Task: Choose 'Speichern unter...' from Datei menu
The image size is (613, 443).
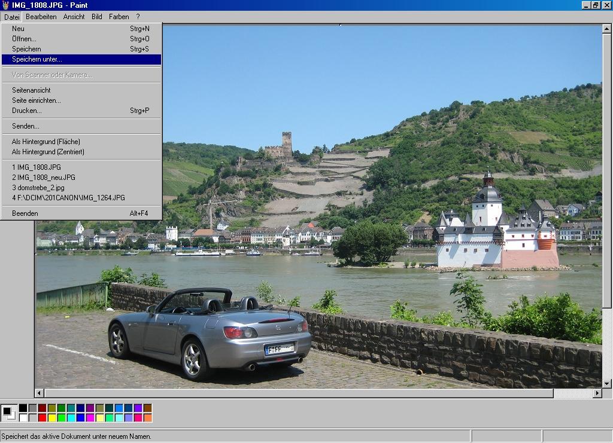Action: point(37,59)
